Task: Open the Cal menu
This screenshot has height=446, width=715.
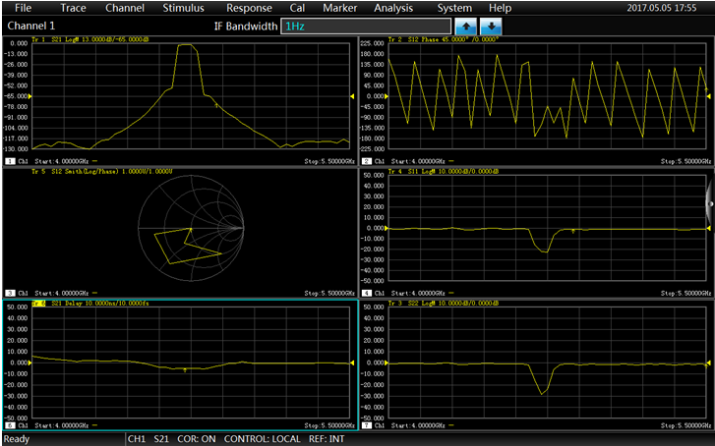Action: (297, 8)
